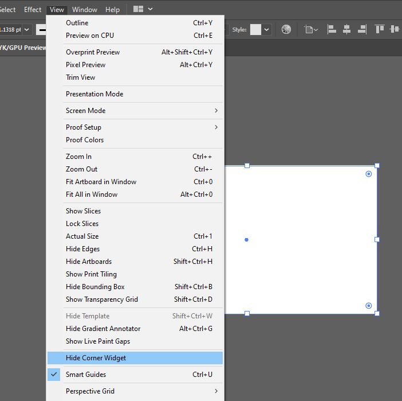The height and width of the screenshot is (401, 402).
Task: Choose Zoom In
Action: click(x=135, y=157)
